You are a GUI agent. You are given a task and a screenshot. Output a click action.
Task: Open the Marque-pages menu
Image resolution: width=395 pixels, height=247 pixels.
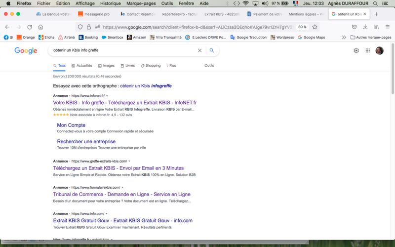tap(141, 3)
